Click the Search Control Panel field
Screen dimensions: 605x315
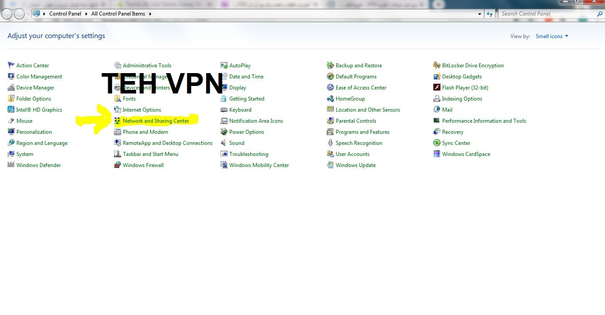coord(548,14)
